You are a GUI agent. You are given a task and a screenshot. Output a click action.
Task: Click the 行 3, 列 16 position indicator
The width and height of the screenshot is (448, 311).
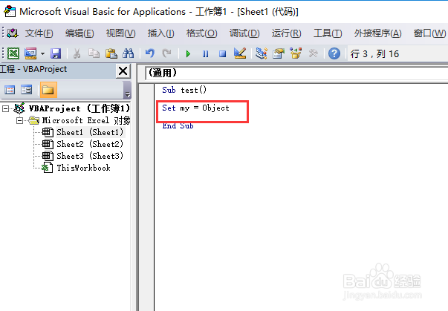coord(374,53)
